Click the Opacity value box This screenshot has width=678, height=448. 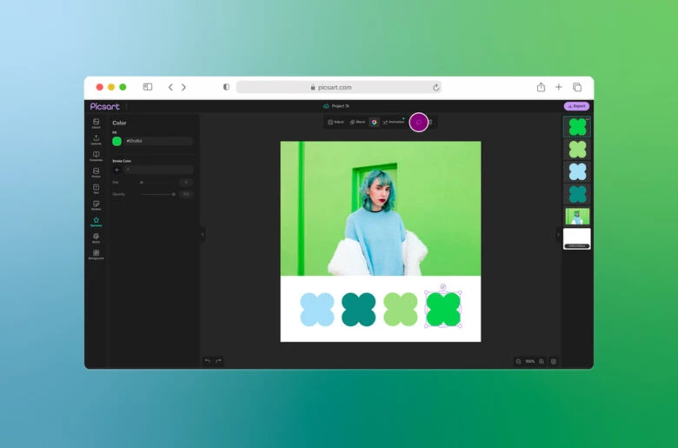pos(186,194)
